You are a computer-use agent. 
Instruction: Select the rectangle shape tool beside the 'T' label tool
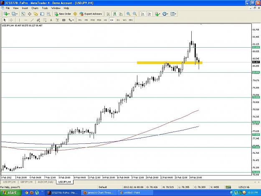63,20
